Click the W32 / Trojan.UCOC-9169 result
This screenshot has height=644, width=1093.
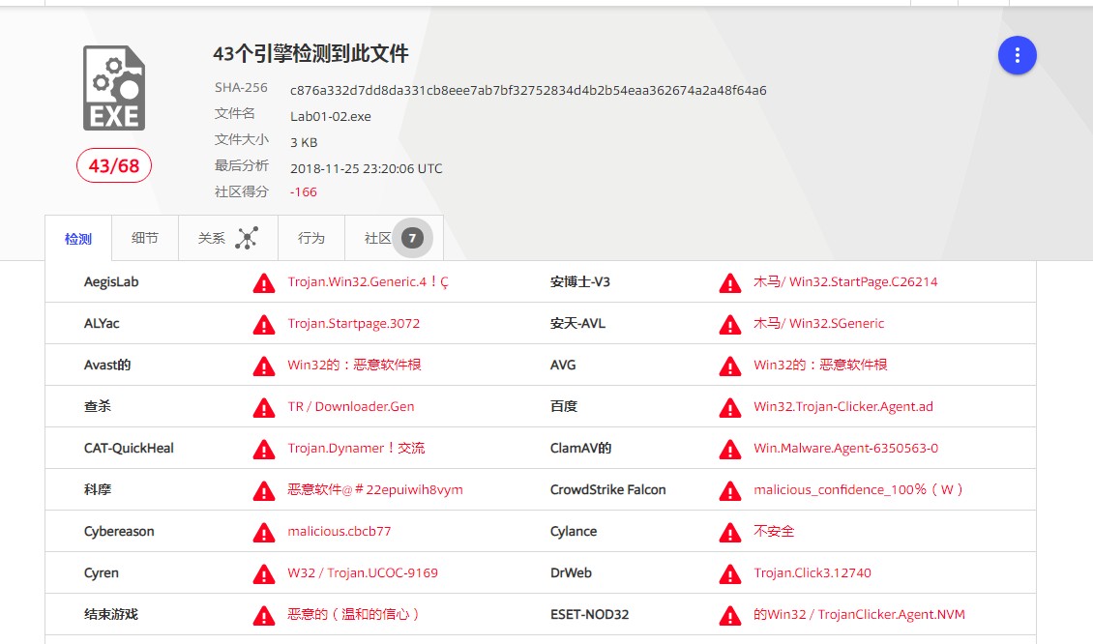(x=363, y=572)
